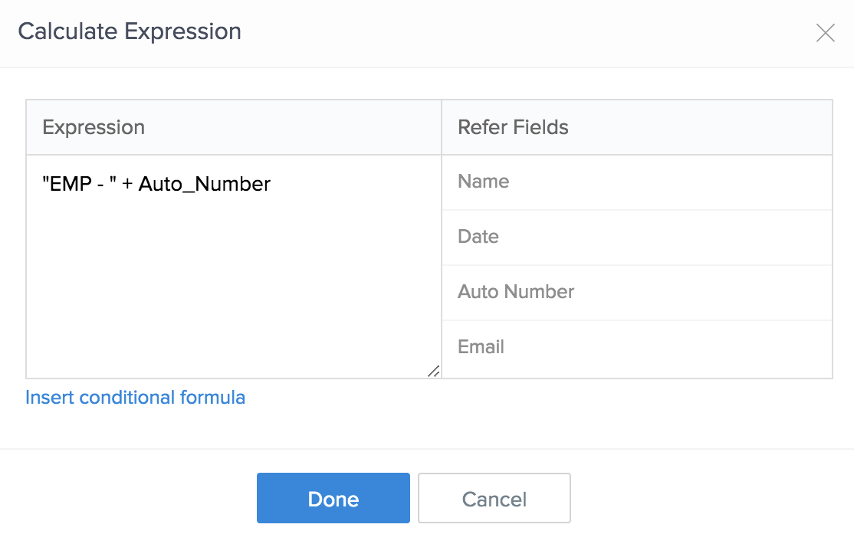This screenshot has width=854, height=544.
Task: Place cursor at end of expression text
Action: click(x=271, y=185)
